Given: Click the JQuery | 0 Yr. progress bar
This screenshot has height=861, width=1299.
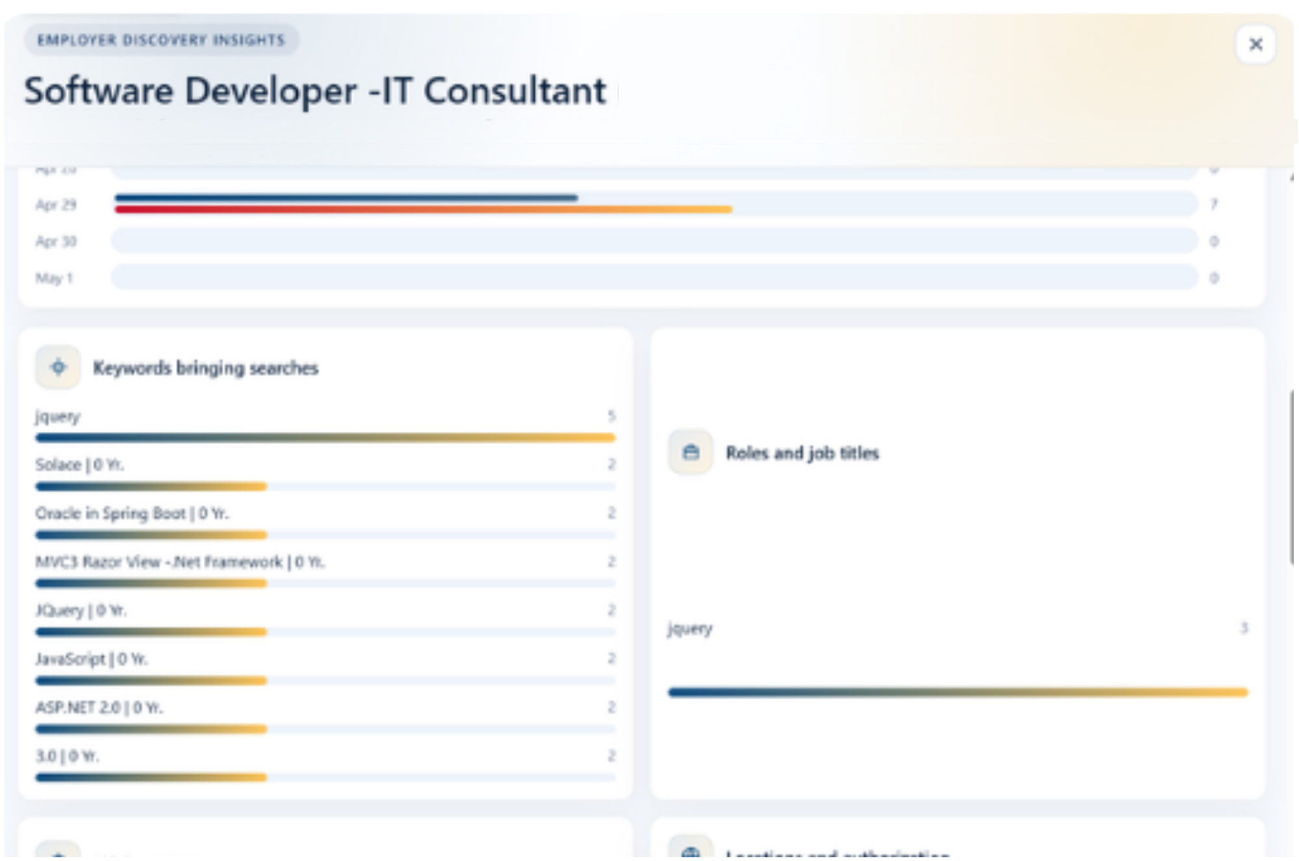Looking at the screenshot, I should point(325,632).
